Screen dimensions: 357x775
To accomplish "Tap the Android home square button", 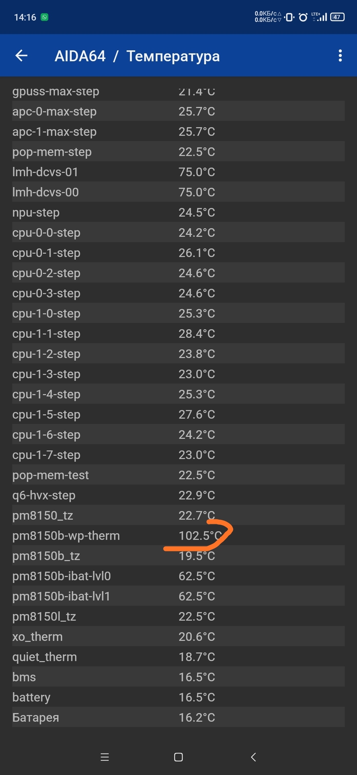I will click(178, 757).
